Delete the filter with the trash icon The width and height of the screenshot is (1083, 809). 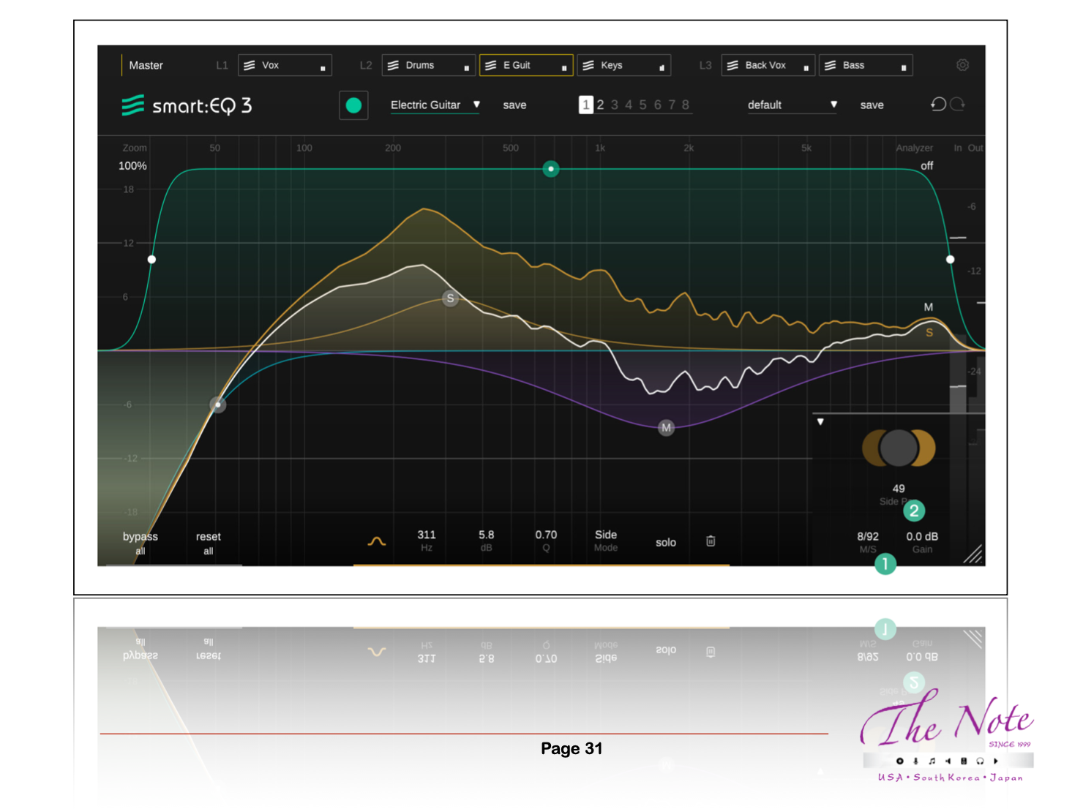[x=711, y=541]
